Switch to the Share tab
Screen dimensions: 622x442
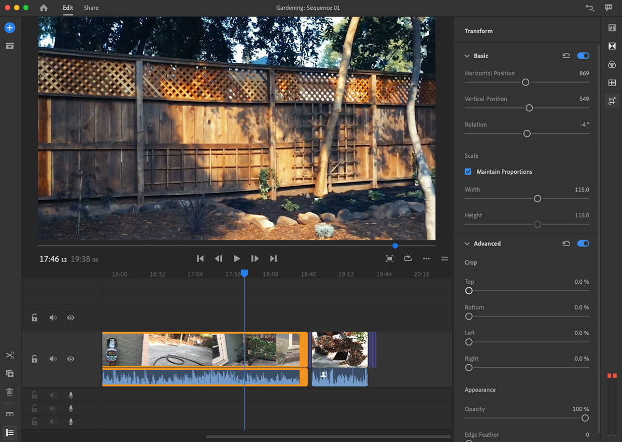(91, 8)
